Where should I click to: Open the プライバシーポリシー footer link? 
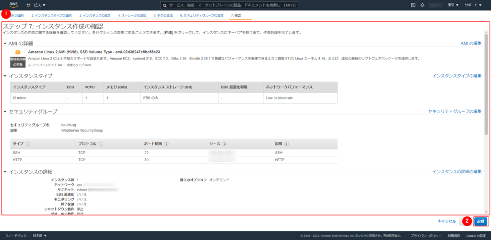(426, 236)
